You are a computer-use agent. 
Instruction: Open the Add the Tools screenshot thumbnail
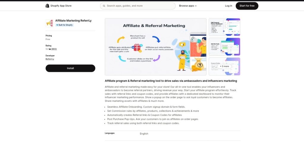click(x=224, y=47)
